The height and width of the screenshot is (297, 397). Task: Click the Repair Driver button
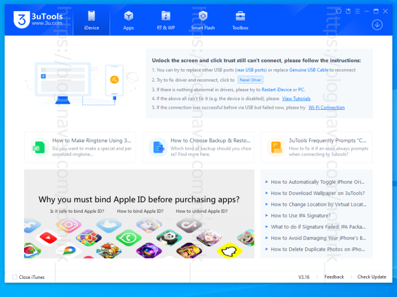click(x=250, y=80)
